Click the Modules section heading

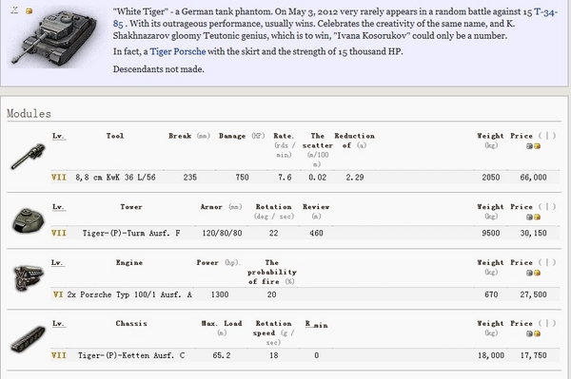(29, 114)
